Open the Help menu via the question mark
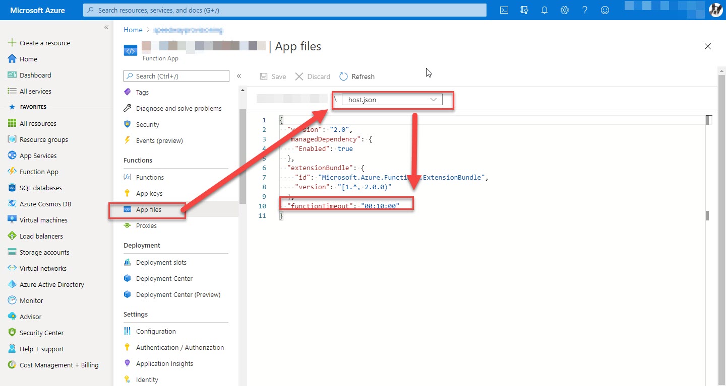Screen dimensions: 726x386 click(584, 10)
